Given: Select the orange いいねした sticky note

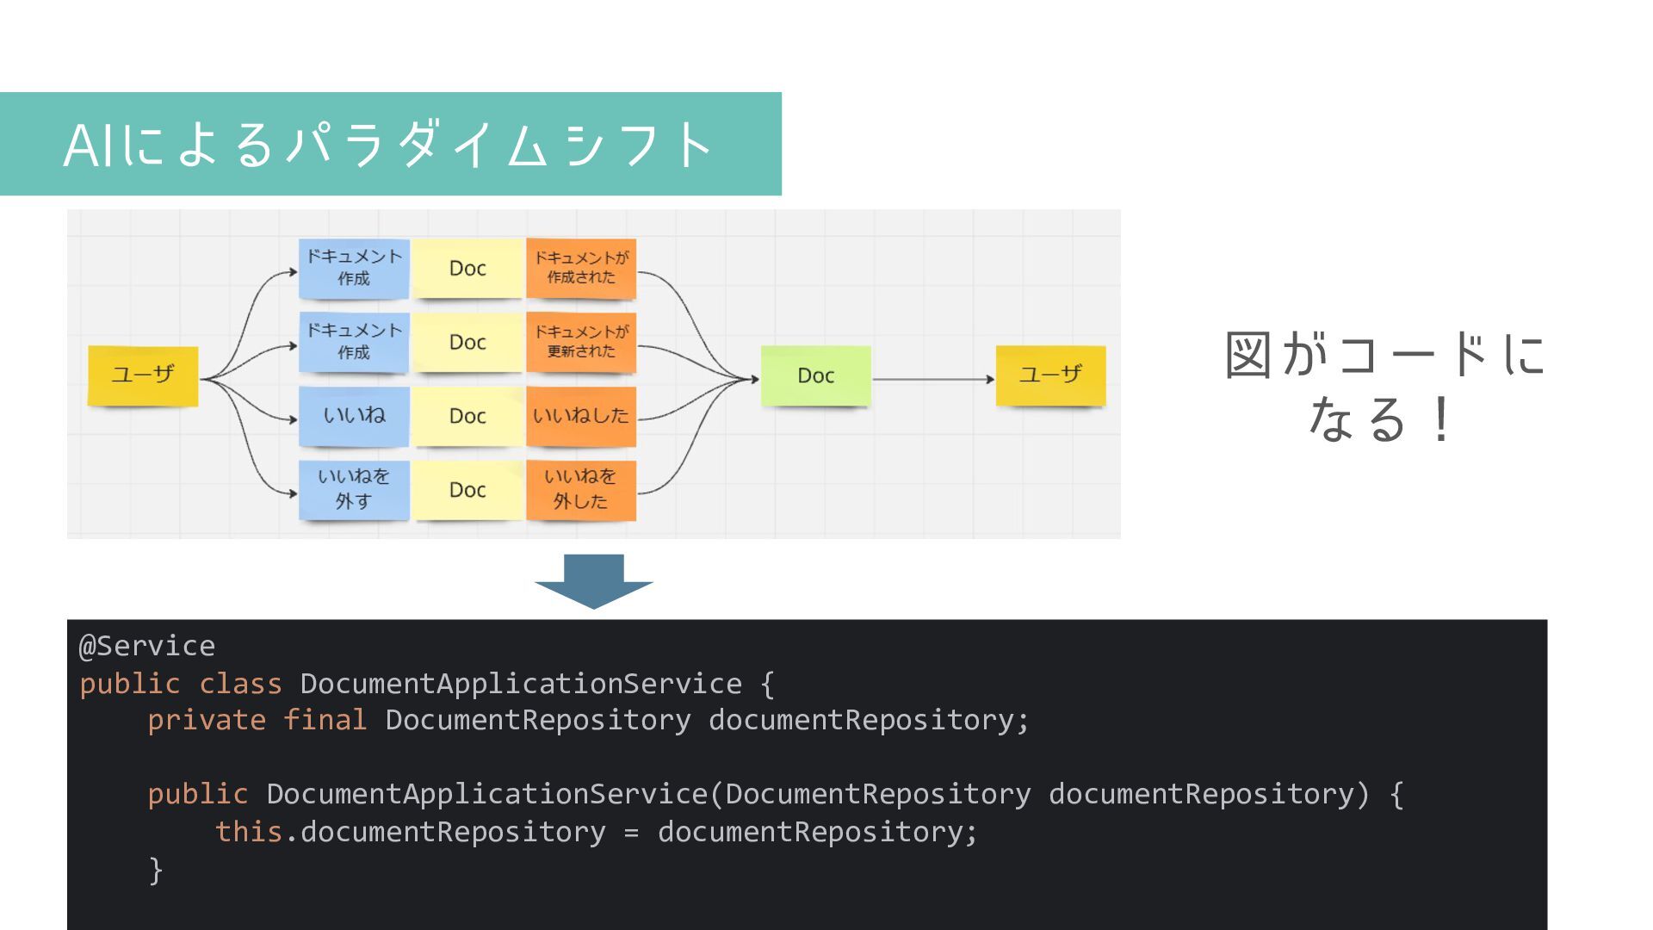Looking at the screenshot, I should coord(581,416).
